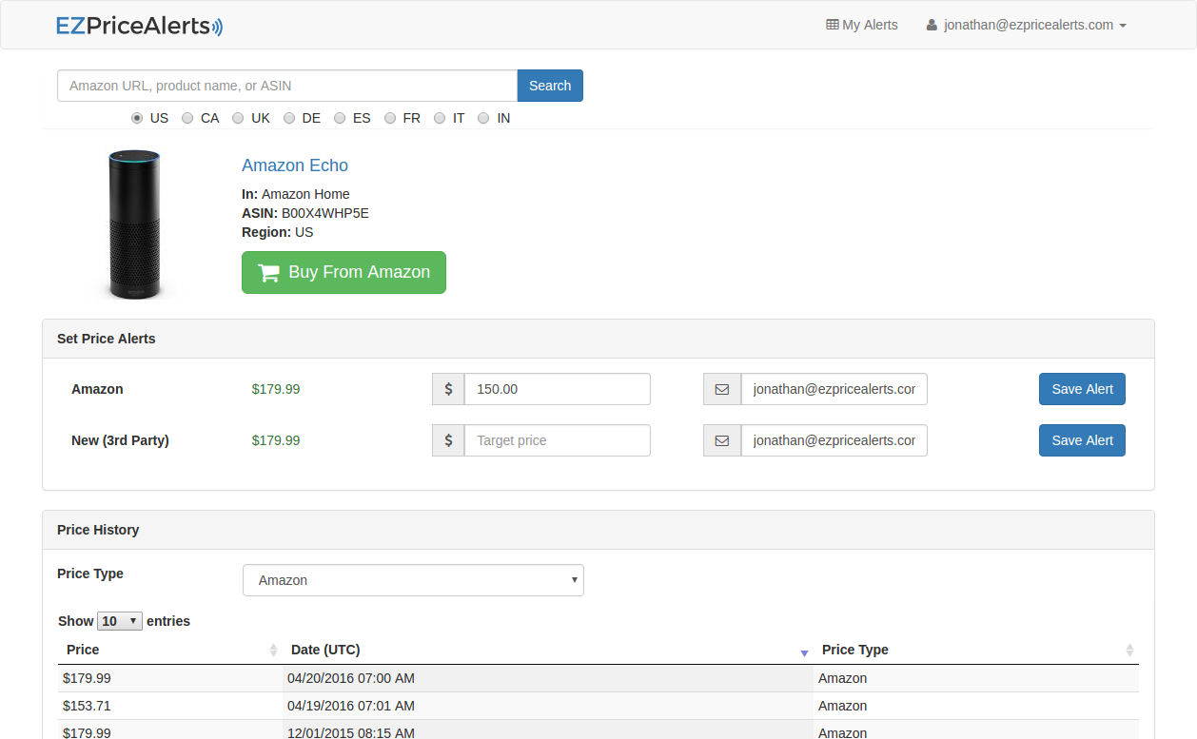1197x739 pixels.
Task: Click the Amazon $179.99 current price
Action: click(276, 389)
